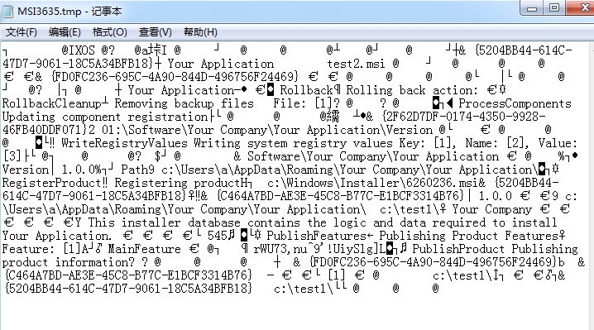Viewport: 594px width, 330px height.
Task: Click the text 'Publishing Product Features'
Action: (x=468, y=236)
